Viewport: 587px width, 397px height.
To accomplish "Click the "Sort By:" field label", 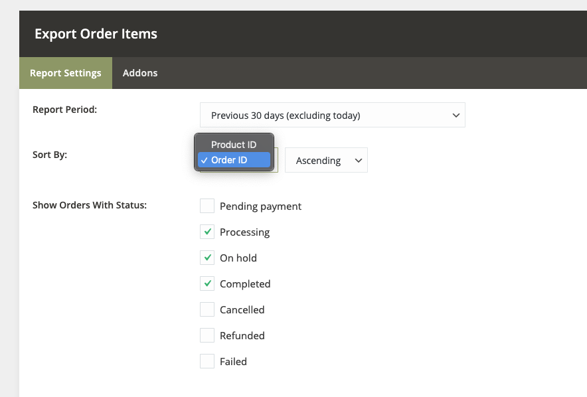I will (50, 155).
